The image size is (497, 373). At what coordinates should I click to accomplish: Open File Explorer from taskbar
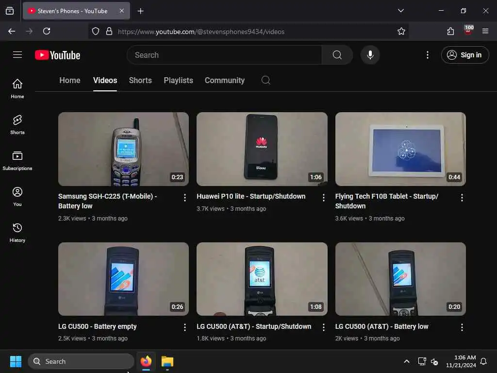pos(167,361)
